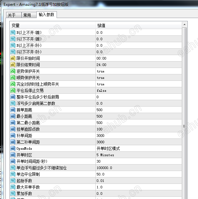Click the bool icon for 逆势保护开关
This screenshot has height=199, width=198.
pyautogui.click(x=13, y=71)
